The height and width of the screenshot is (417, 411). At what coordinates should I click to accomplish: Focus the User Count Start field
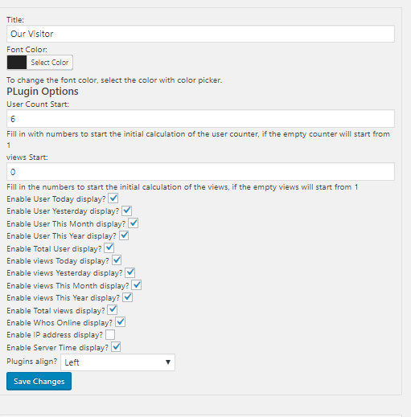tap(200, 119)
